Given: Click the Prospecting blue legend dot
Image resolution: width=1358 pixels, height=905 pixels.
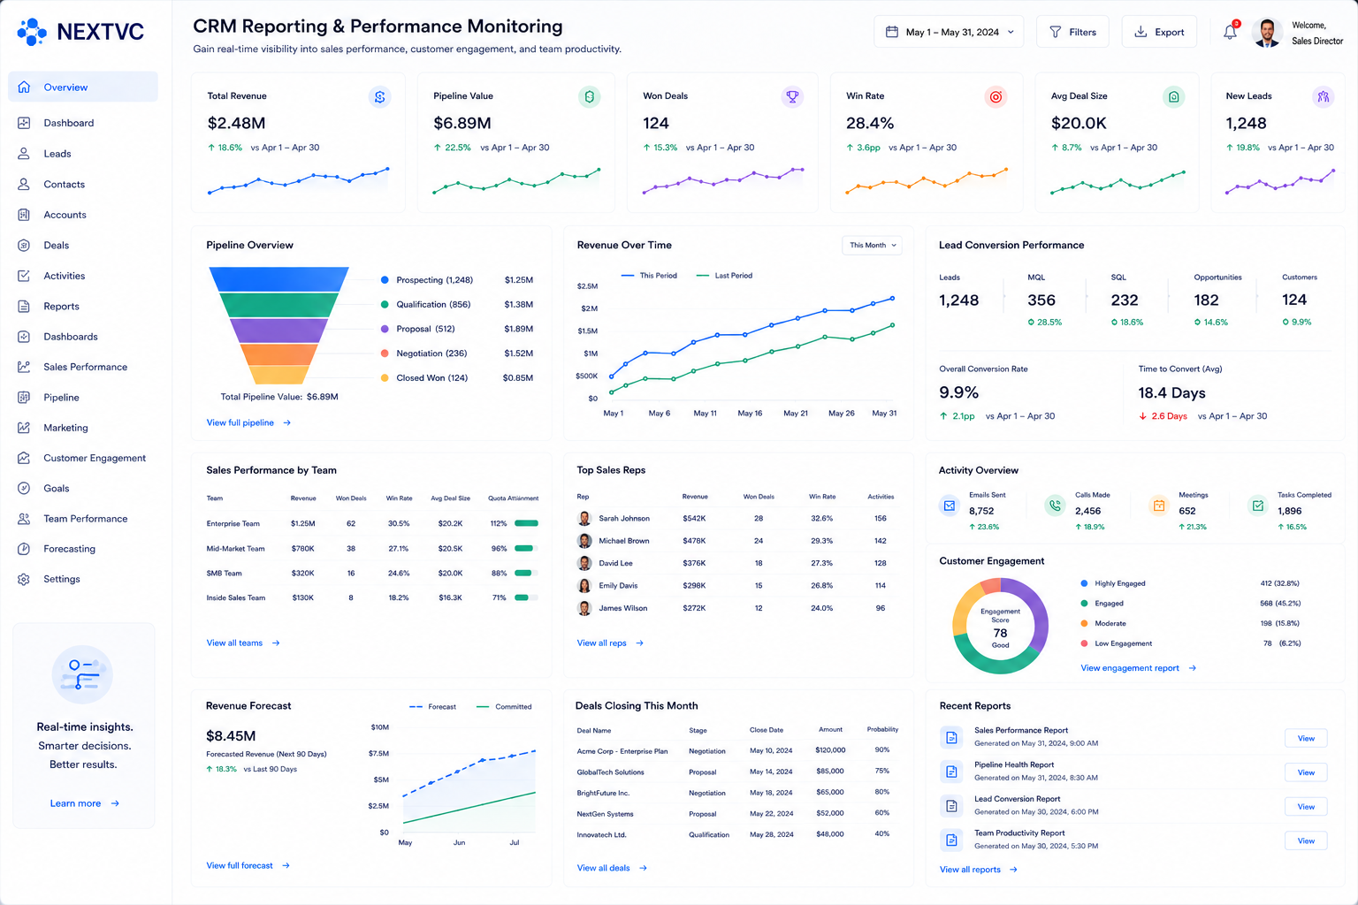Looking at the screenshot, I should pos(385,280).
